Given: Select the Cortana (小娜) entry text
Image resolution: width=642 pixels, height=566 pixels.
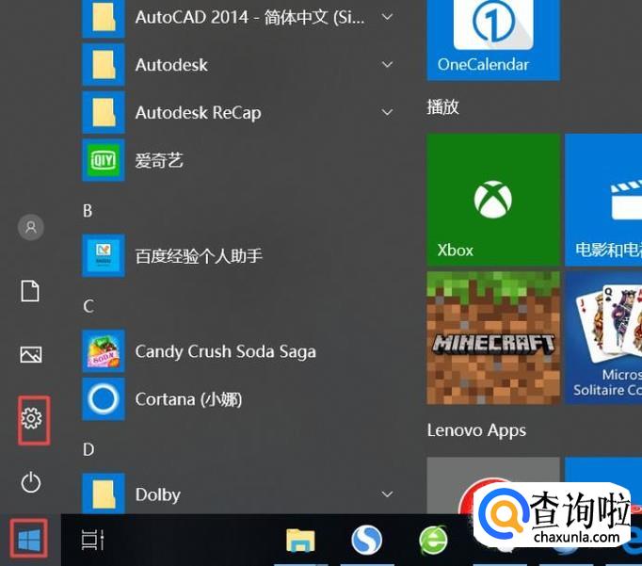Looking at the screenshot, I should pyautogui.click(x=188, y=399).
